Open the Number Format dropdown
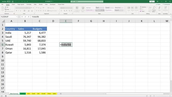The image size is (172, 97). [x=72, y=8]
